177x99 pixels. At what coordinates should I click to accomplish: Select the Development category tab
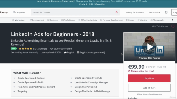(x=37, y=20)
